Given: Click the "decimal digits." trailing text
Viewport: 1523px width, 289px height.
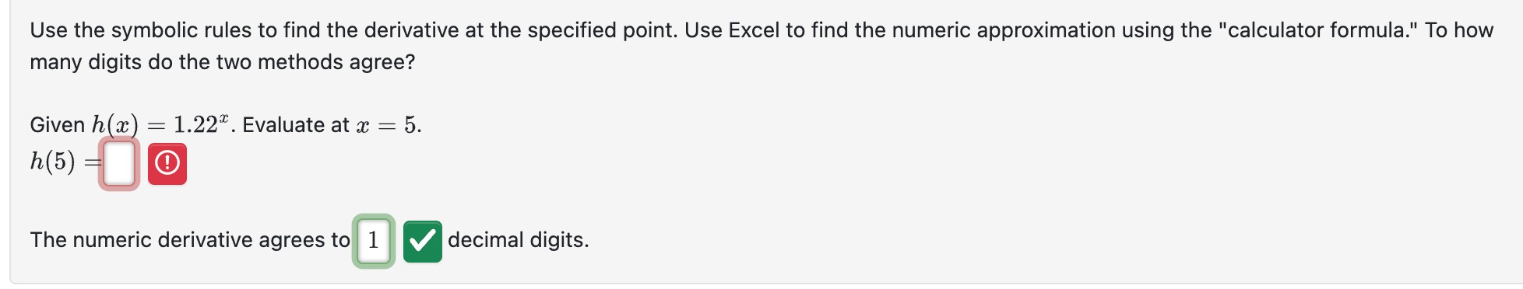Looking at the screenshot, I should [519, 240].
